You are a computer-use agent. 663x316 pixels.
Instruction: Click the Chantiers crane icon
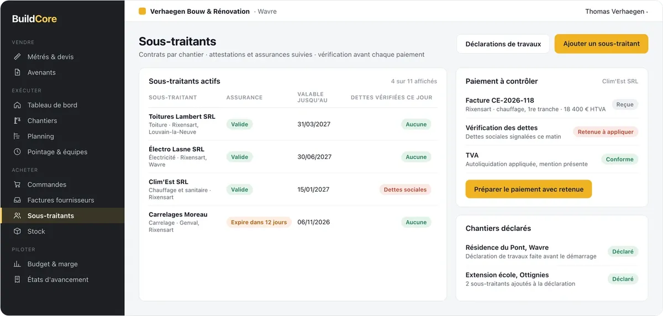click(x=17, y=120)
